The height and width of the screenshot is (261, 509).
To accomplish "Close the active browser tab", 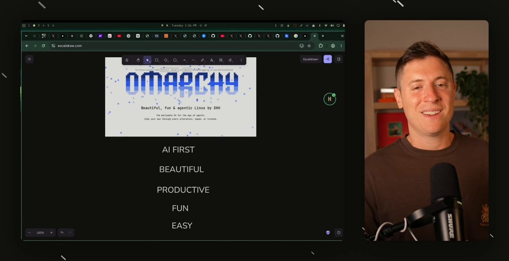I will [314, 36].
